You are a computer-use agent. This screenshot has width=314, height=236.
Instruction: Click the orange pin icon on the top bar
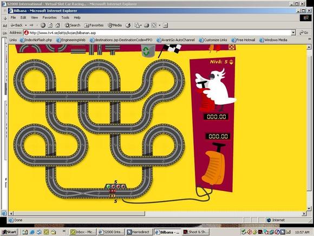point(211,48)
